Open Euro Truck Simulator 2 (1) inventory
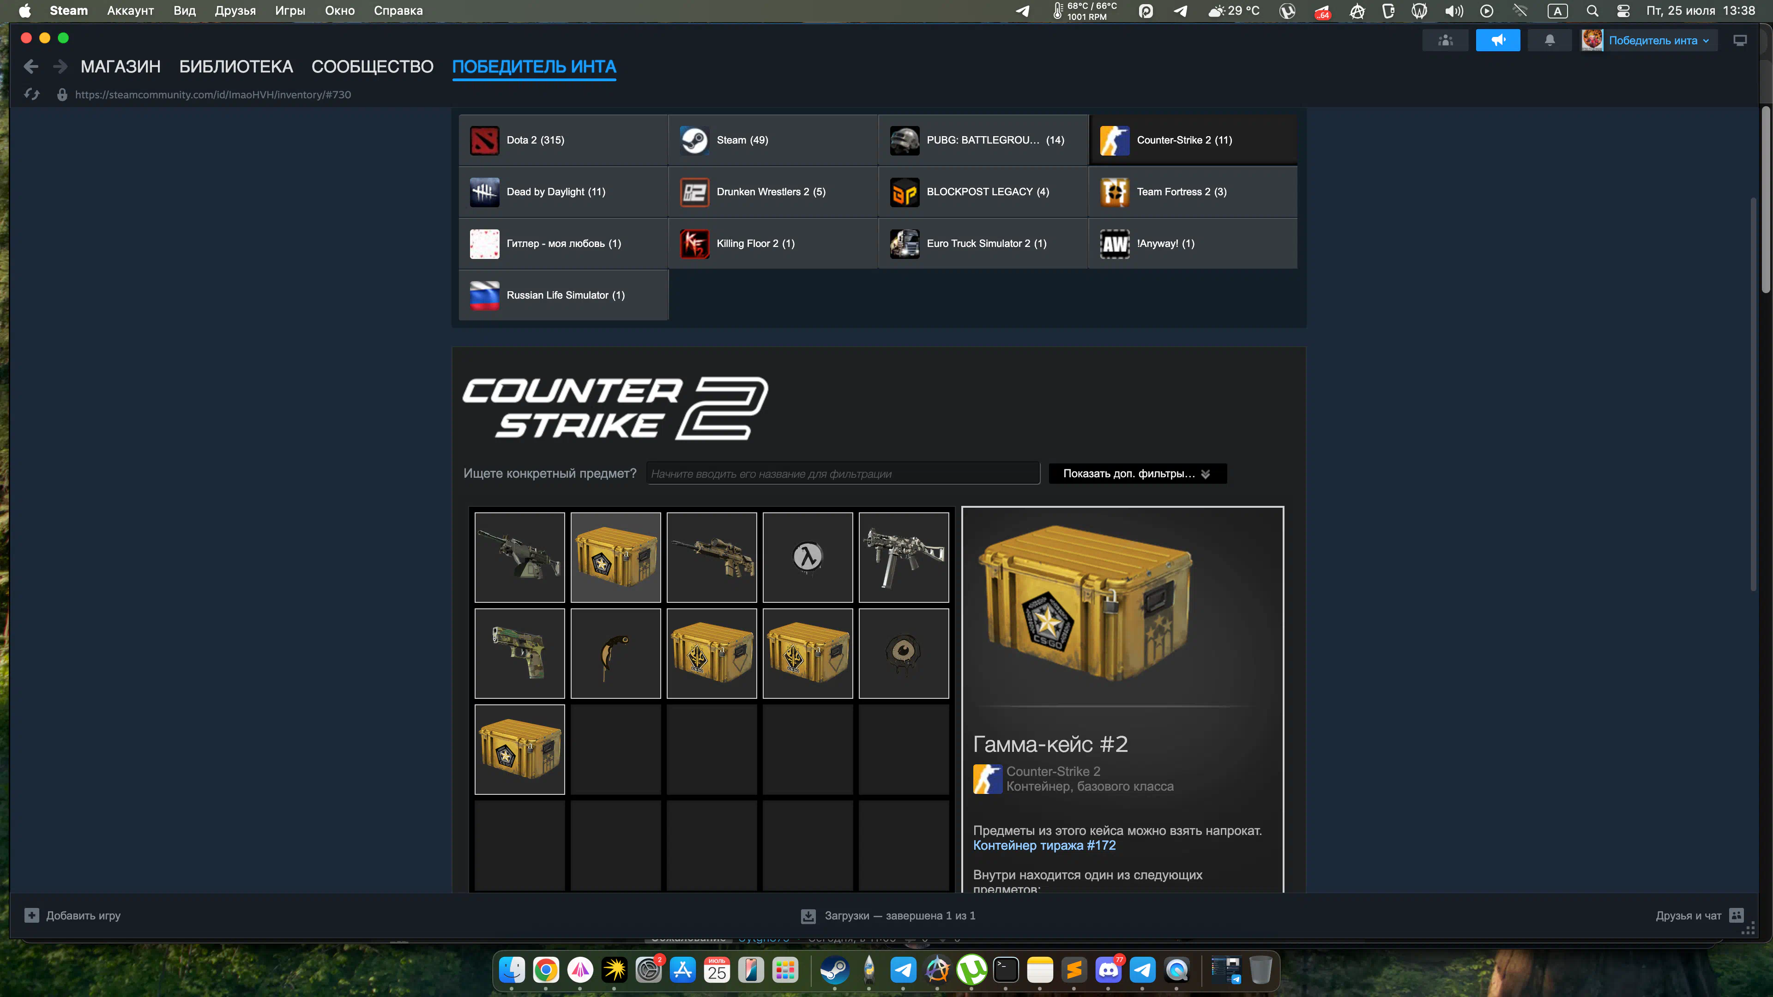 coord(983,244)
